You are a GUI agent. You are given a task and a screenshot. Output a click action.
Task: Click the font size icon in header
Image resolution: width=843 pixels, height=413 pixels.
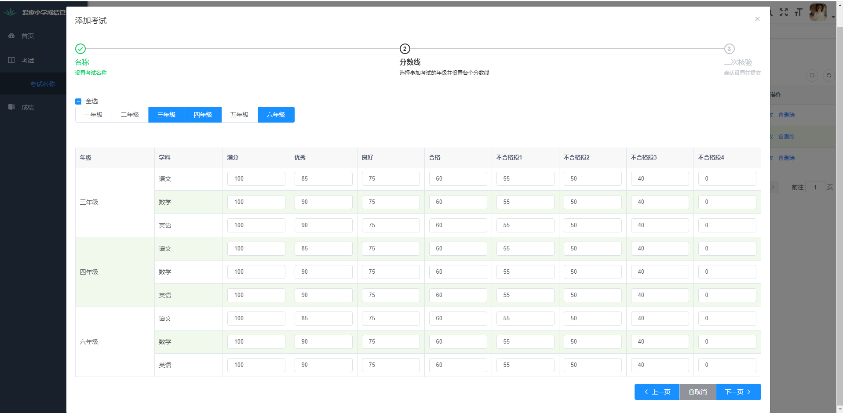[x=798, y=12]
